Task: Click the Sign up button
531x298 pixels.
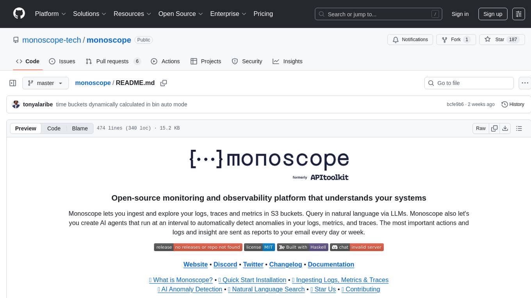Action: click(x=493, y=14)
